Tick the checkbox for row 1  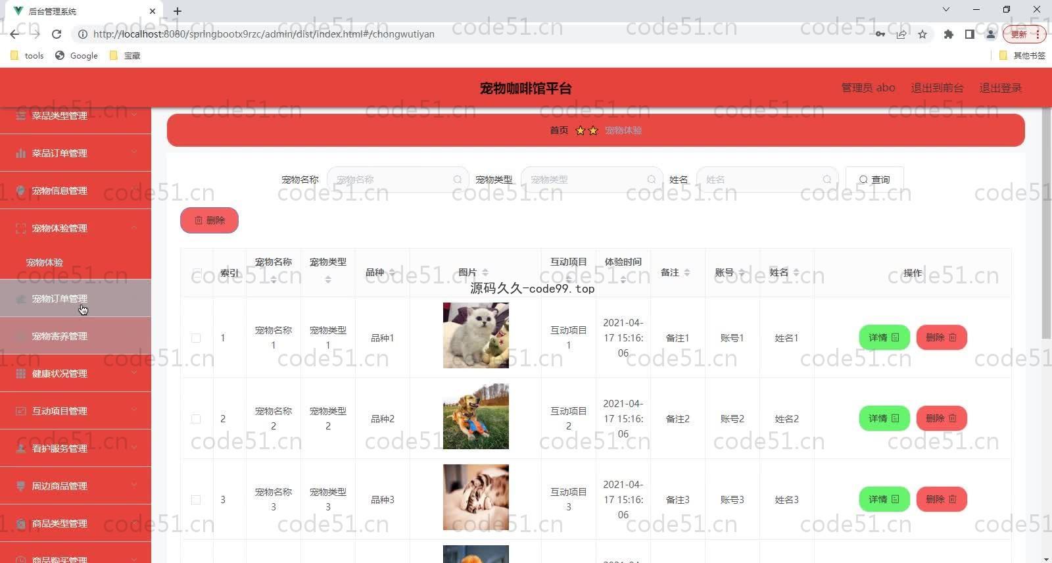[196, 338]
